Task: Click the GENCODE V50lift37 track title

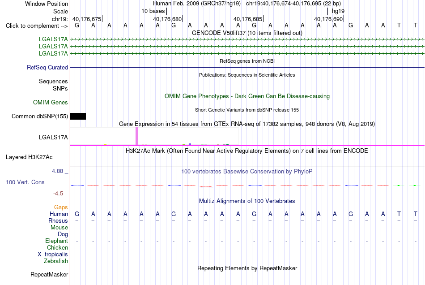Action: [x=247, y=33]
